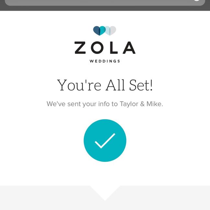
Task: Focus the browser address bar
Action: 97,2
